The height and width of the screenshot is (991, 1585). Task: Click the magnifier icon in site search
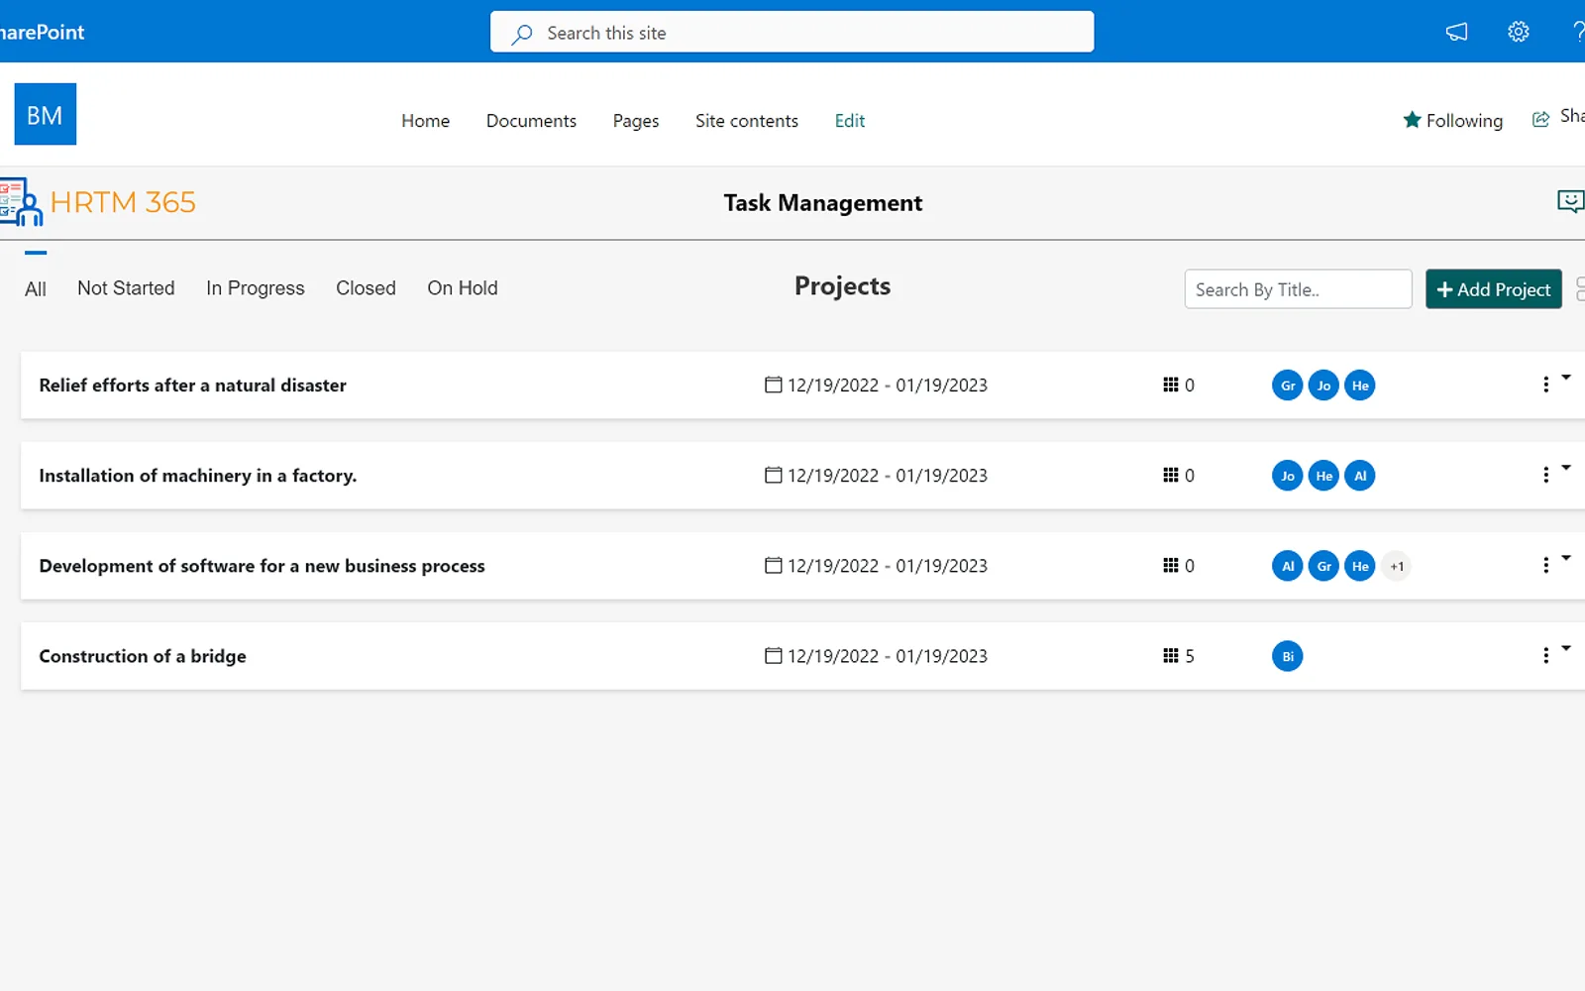coord(522,34)
